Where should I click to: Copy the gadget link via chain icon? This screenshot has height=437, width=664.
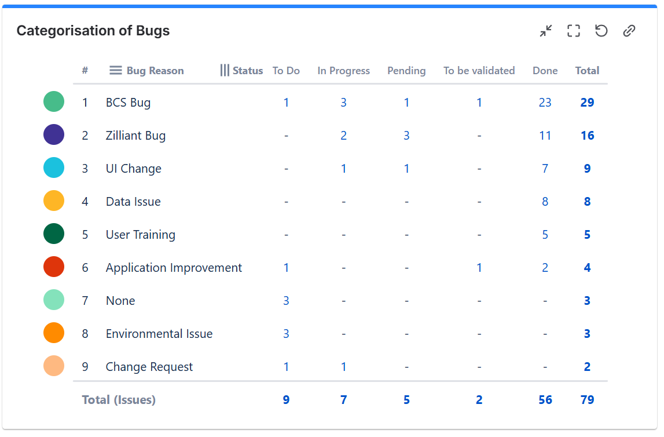pyautogui.click(x=629, y=31)
